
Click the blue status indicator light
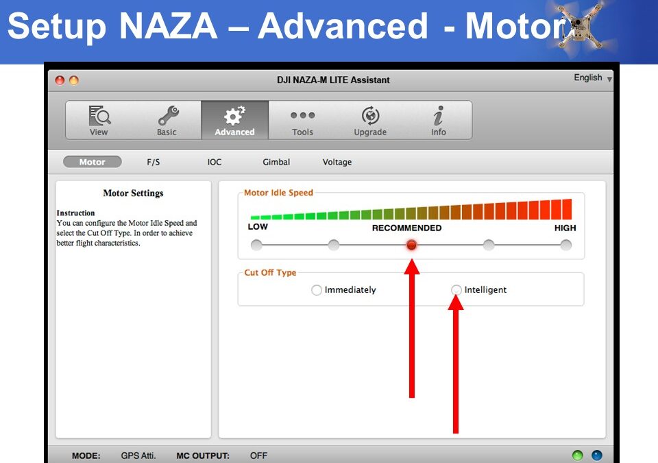(x=596, y=455)
